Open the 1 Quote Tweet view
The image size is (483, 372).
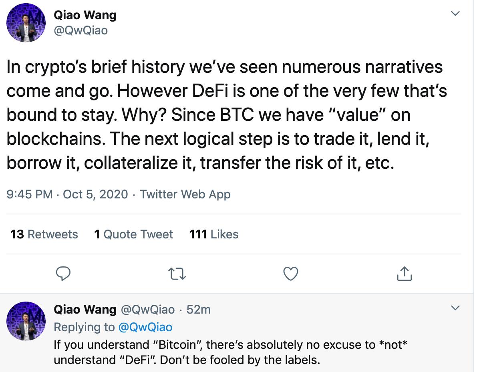(x=134, y=234)
